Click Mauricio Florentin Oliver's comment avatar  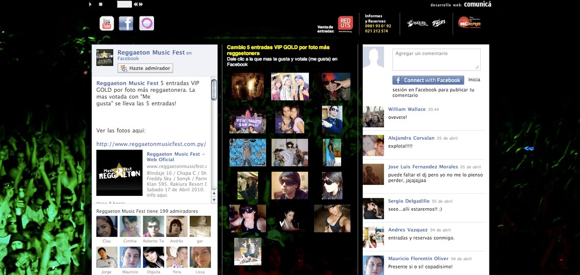click(373, 265)
